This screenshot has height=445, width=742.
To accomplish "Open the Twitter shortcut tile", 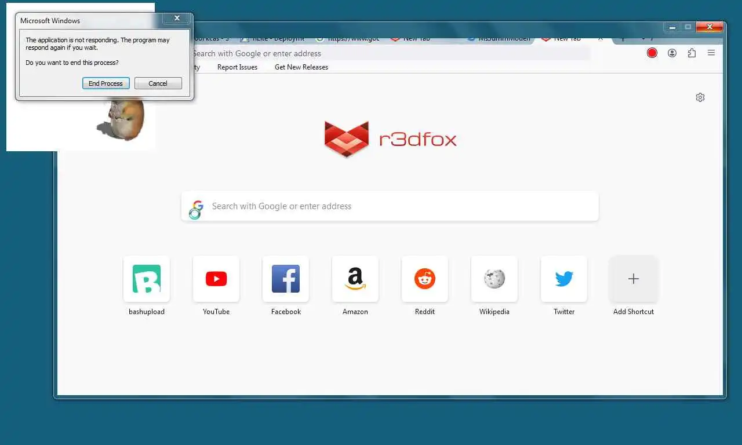I will tap(564, 279).
